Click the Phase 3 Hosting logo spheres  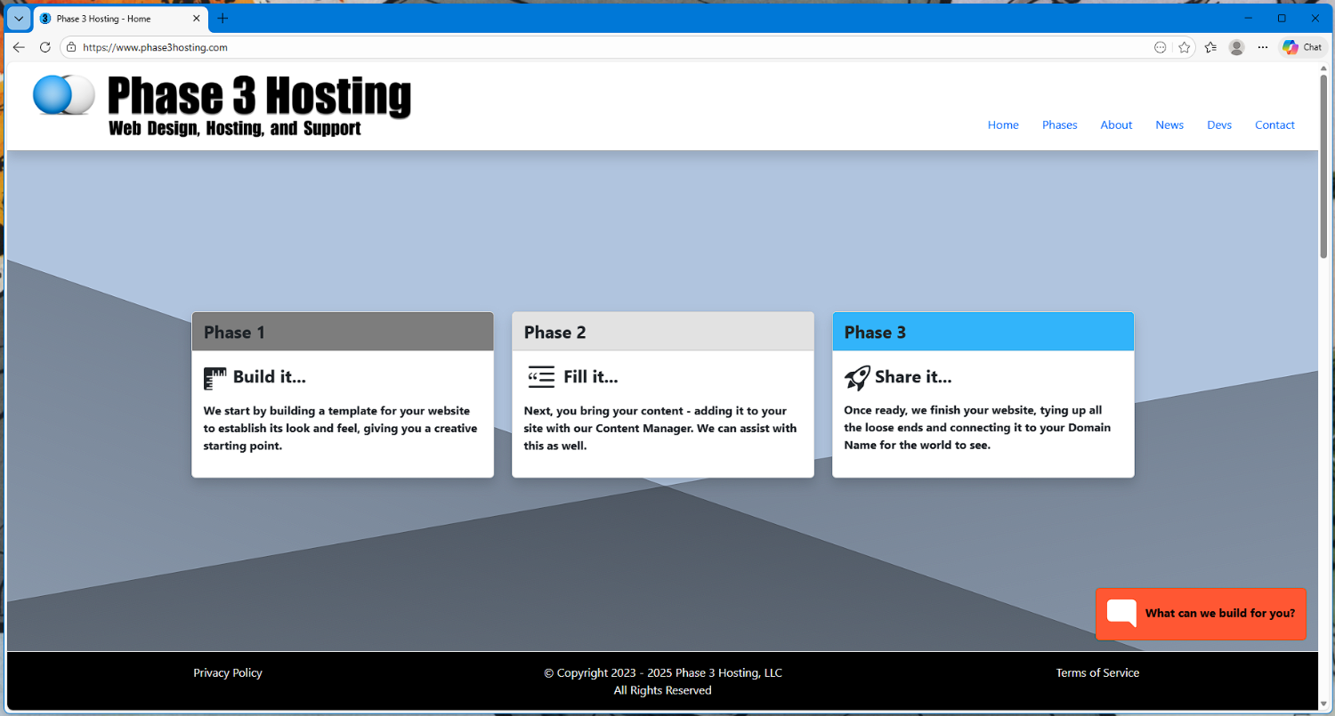(63, 95)
